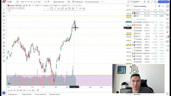Open the Симулятор рынка replay button
171x96 pixels.
pyautogui.click(x=92, y=2)
